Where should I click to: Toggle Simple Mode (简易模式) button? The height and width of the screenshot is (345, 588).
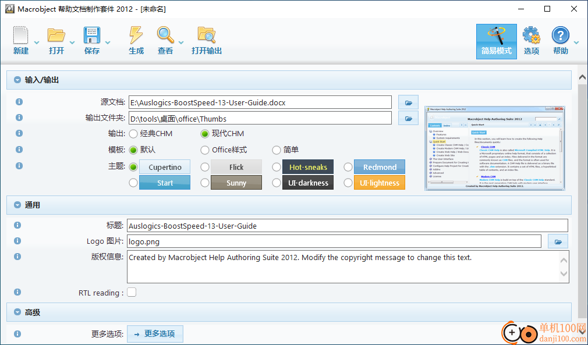(497, 41)
